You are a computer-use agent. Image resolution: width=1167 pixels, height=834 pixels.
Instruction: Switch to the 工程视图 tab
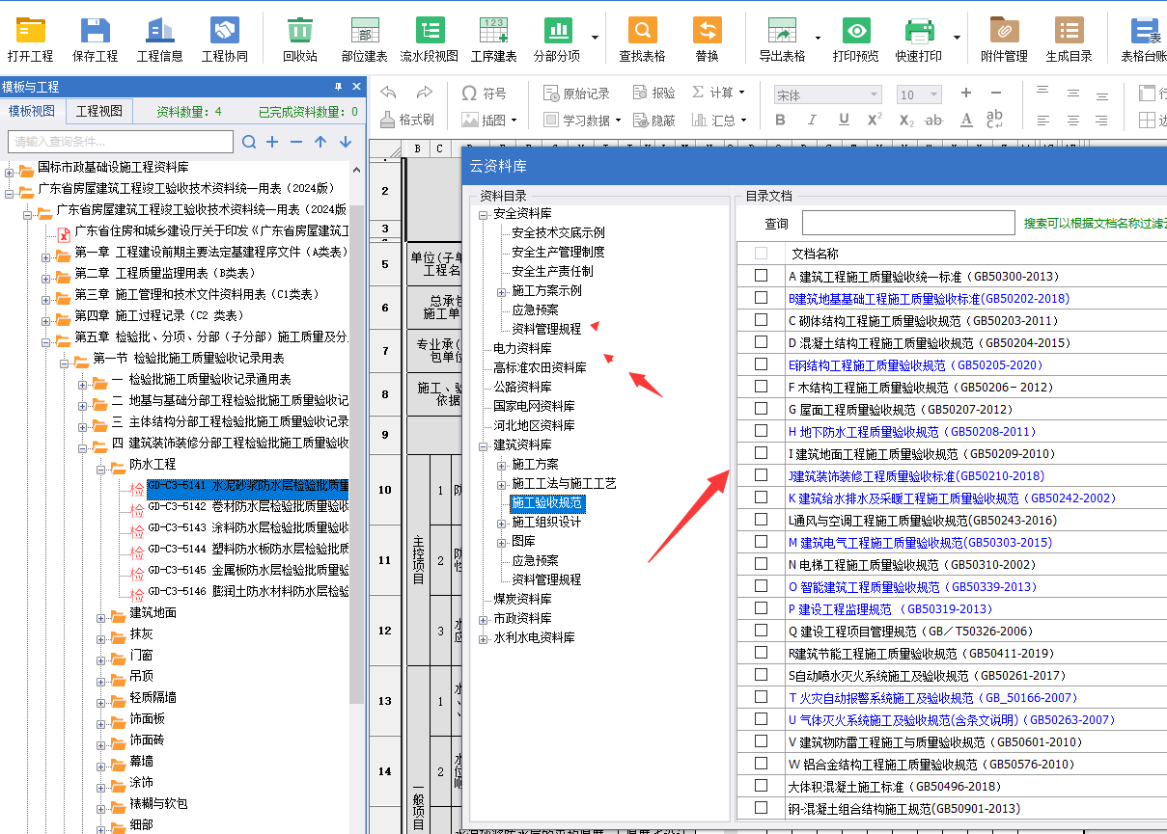point(99,111)
